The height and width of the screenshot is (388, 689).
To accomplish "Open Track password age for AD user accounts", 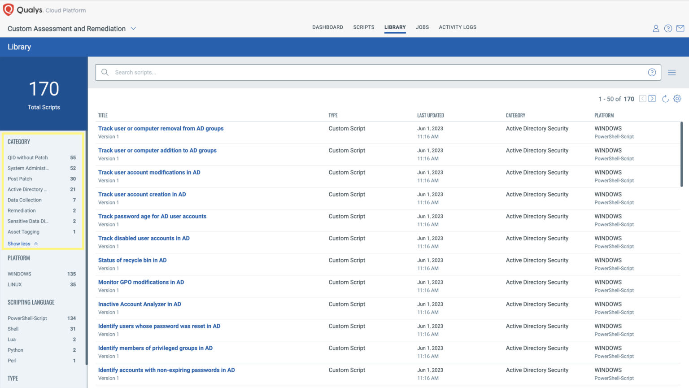I will (152, 216).
